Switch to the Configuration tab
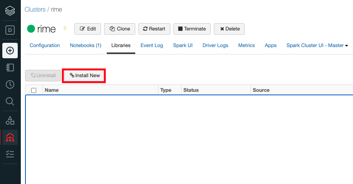Screen dimensions: 353x184 (x=45, y=45)
